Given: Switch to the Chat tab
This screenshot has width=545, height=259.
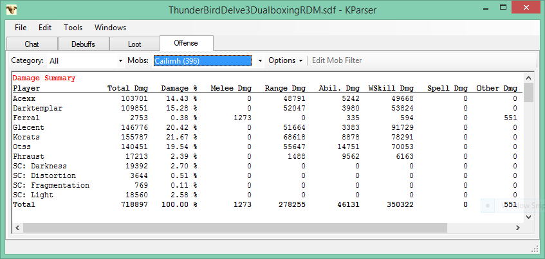Looking at the screenshot, I should [x=32, y=44].
